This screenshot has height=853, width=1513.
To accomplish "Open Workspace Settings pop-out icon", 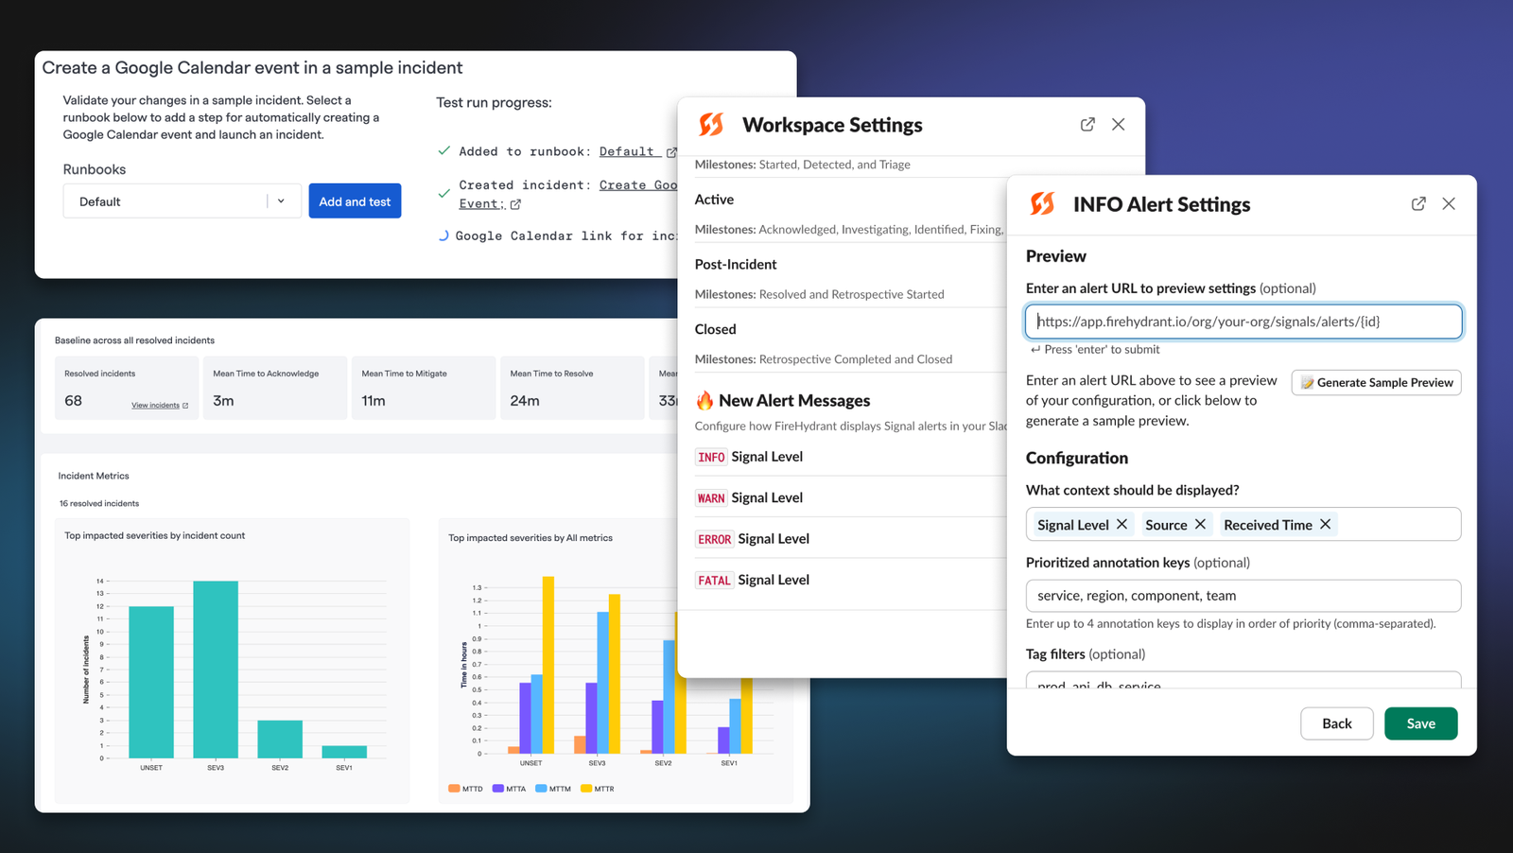I will coord(1087,124).
